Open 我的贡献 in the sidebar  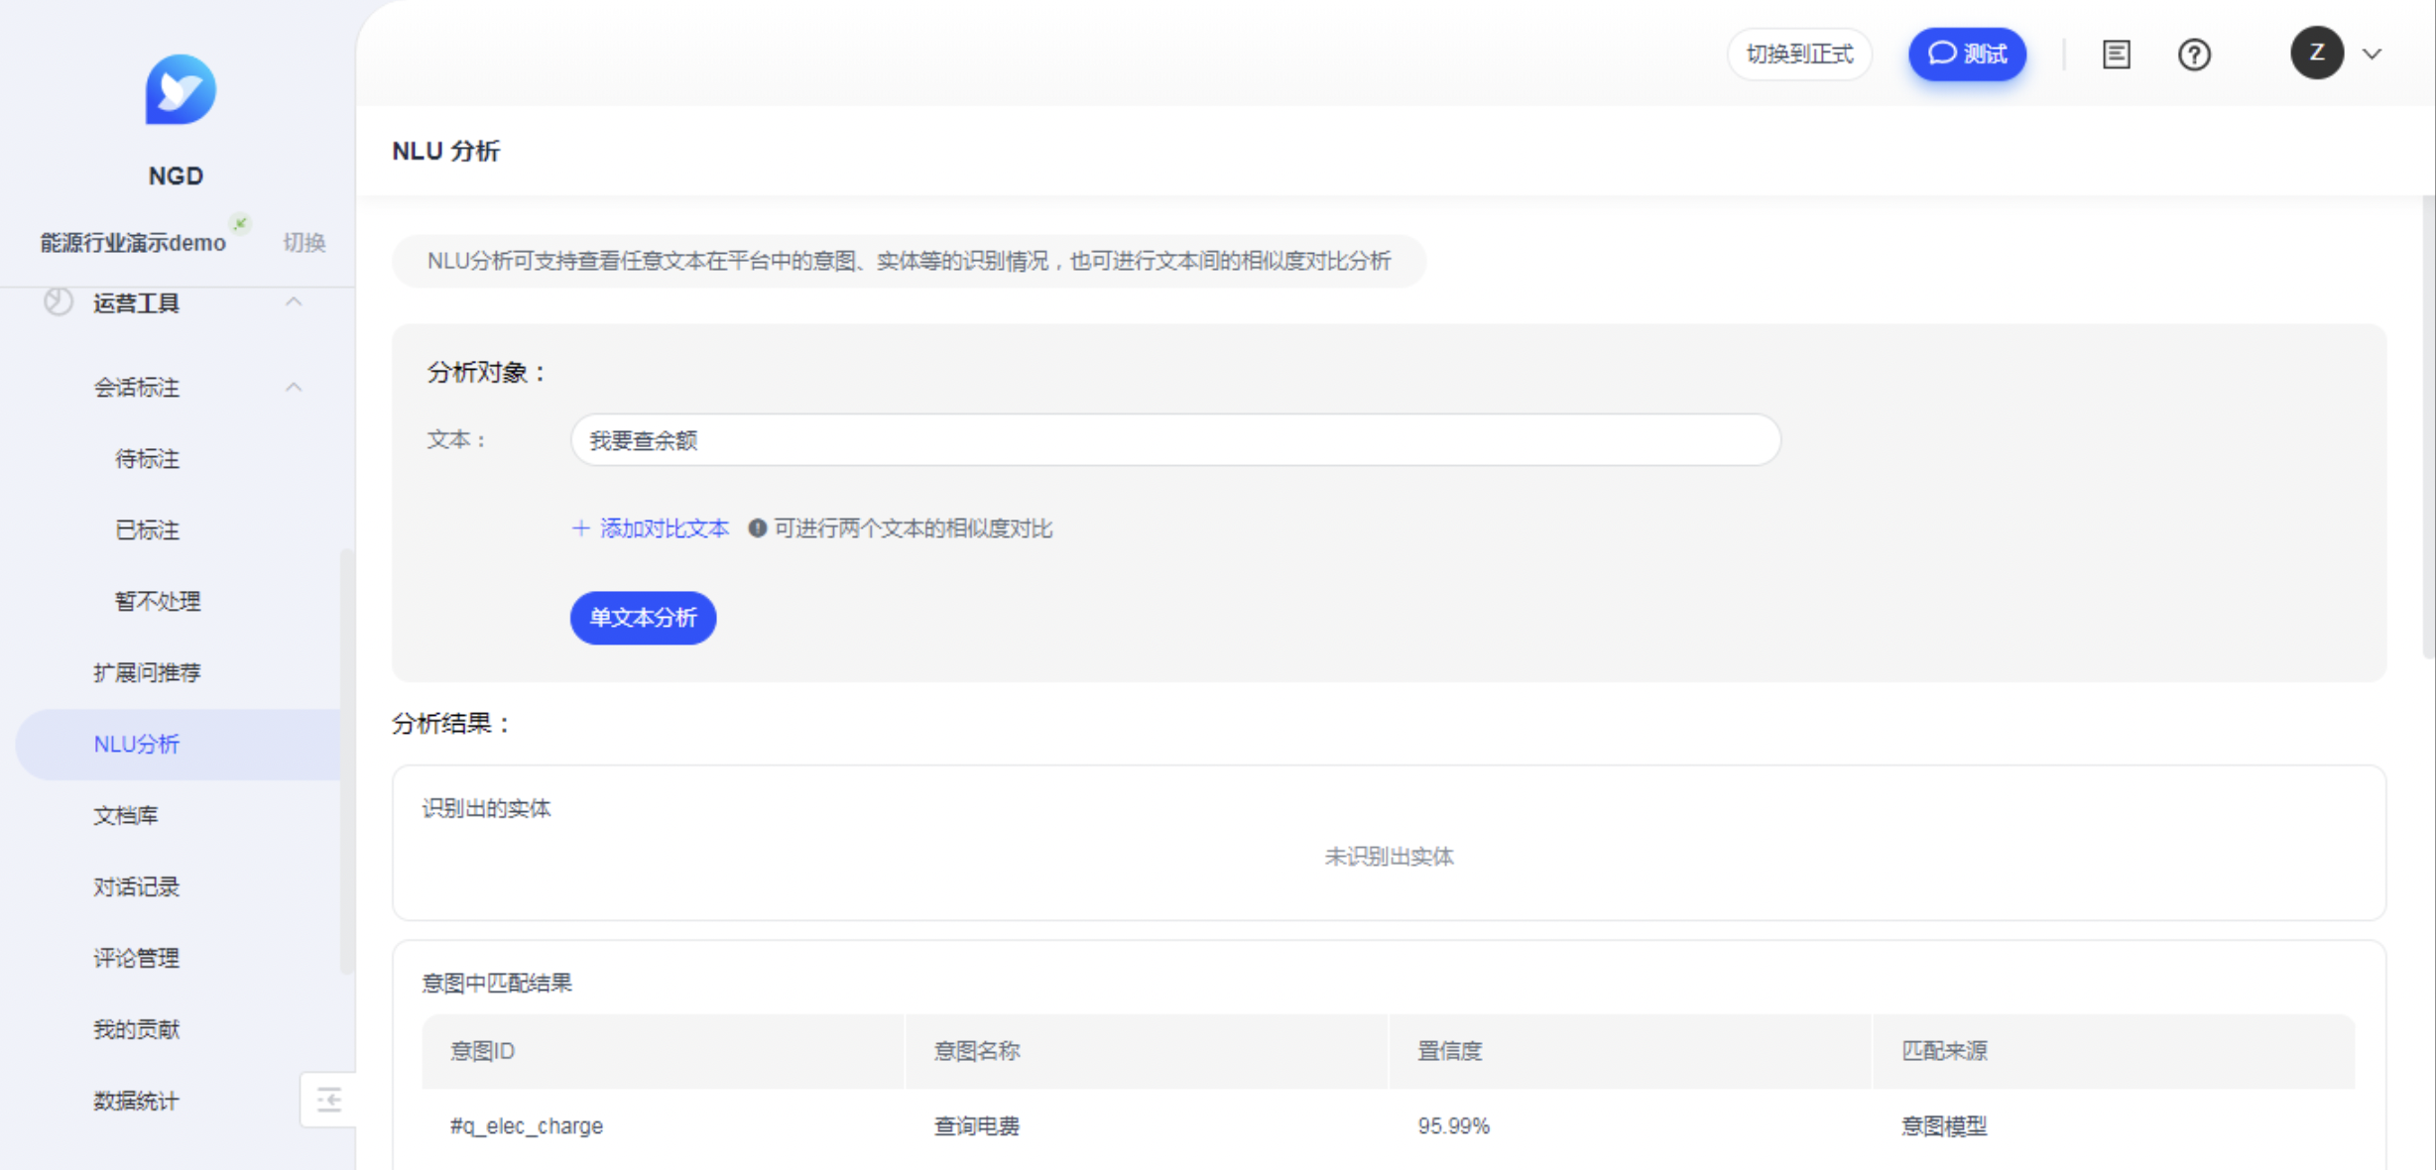(136, 1029)
